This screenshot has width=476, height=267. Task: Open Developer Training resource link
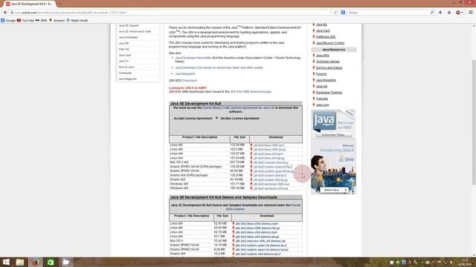coord(329,92)
